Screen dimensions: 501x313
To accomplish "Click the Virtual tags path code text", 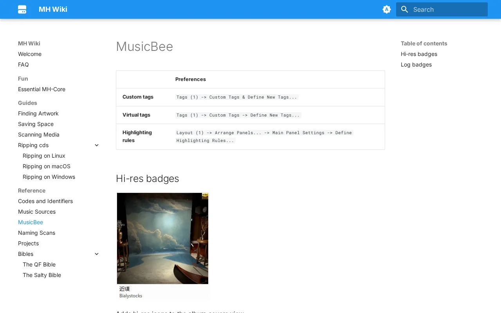I will click(238, 115).
